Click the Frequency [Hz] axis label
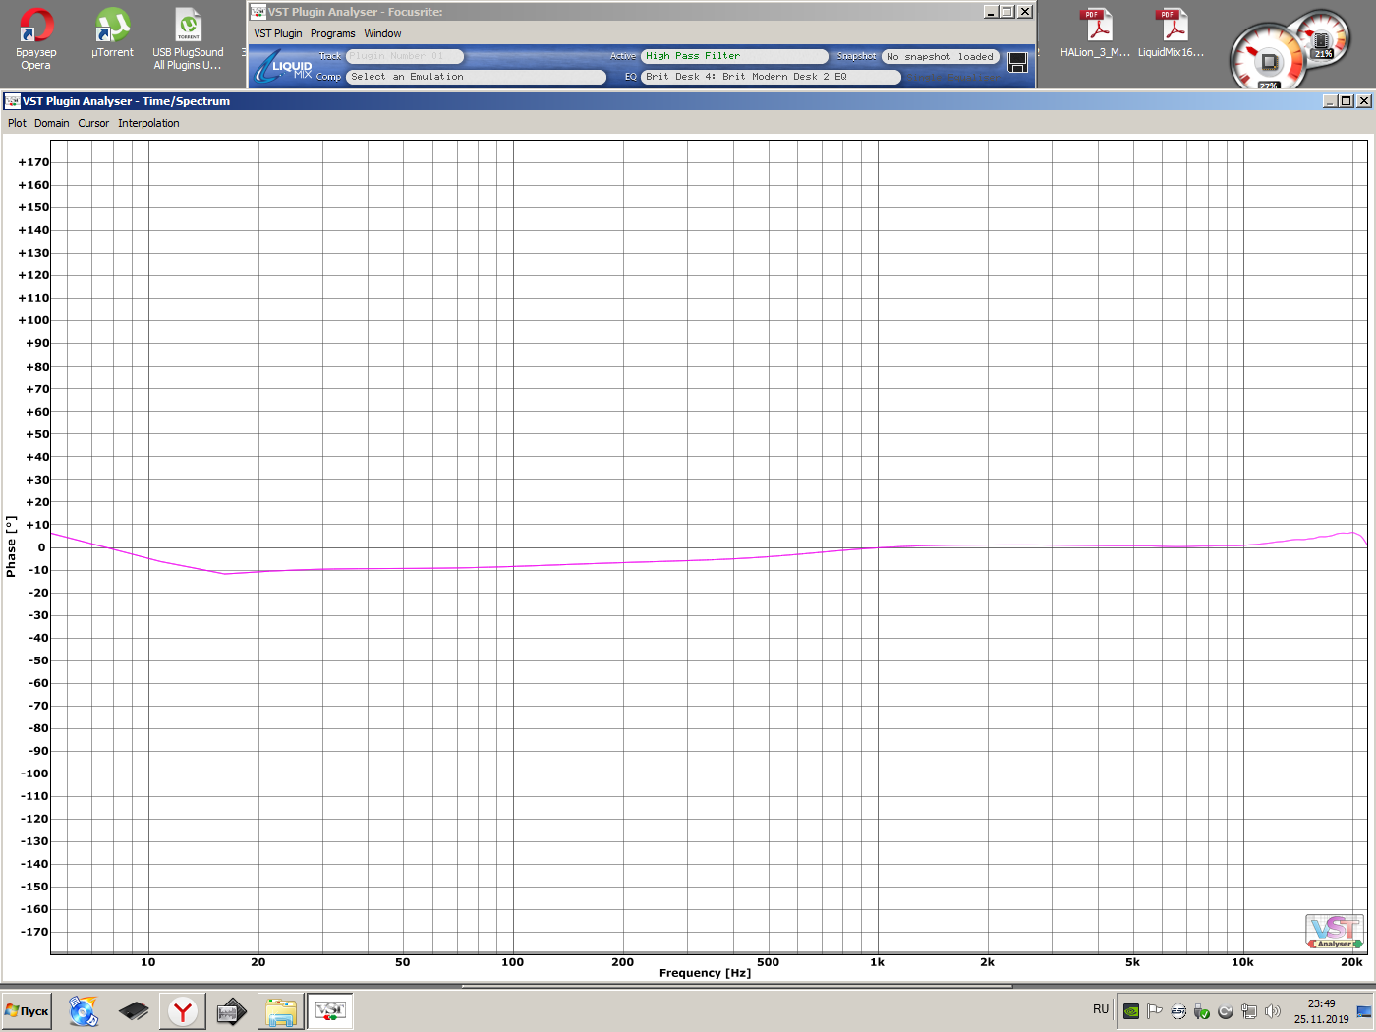 (x=705, y=973)
